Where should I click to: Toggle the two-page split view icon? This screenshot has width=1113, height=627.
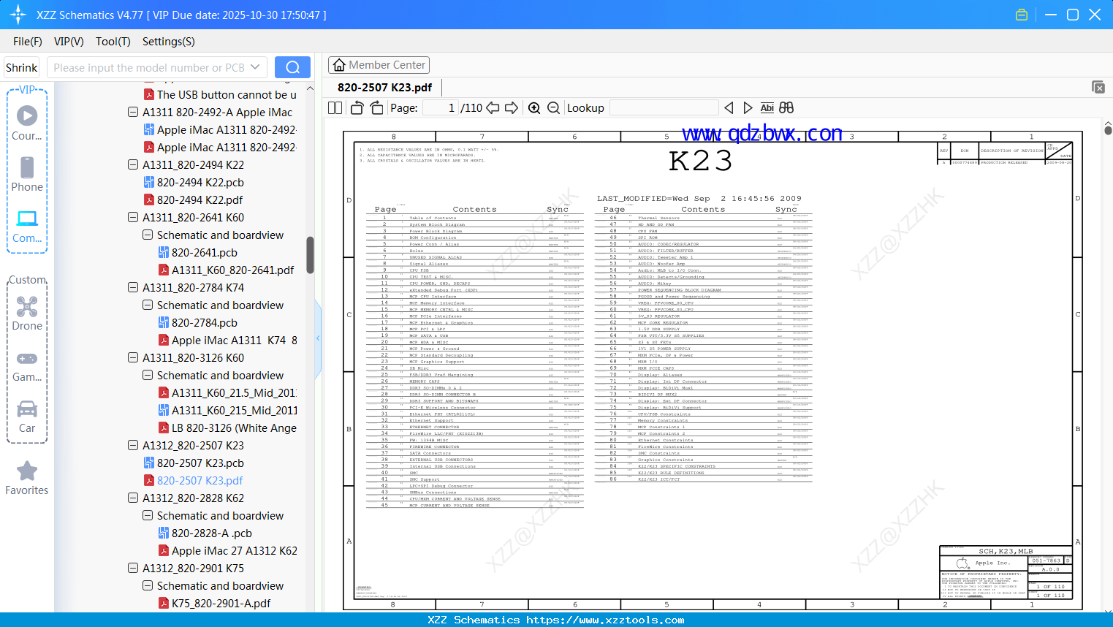pos(335,108)
